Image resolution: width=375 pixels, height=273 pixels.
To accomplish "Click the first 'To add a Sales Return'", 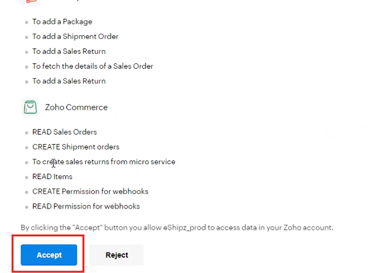I will pos(69,51).
